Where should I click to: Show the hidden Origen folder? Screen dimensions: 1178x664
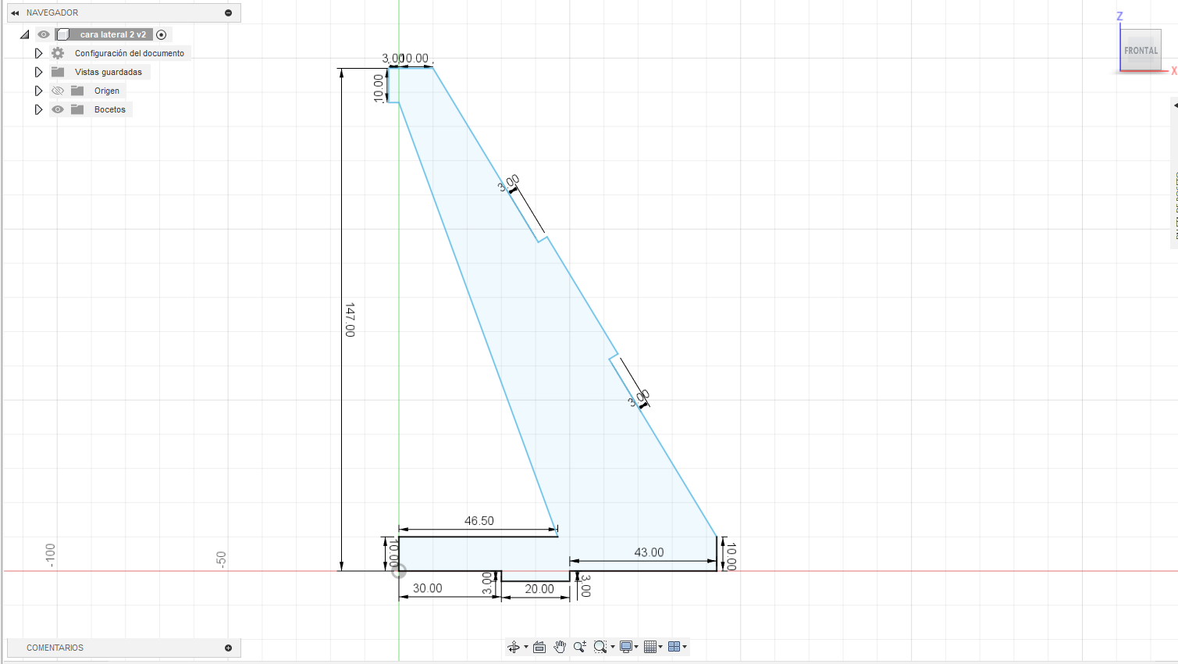58,91
